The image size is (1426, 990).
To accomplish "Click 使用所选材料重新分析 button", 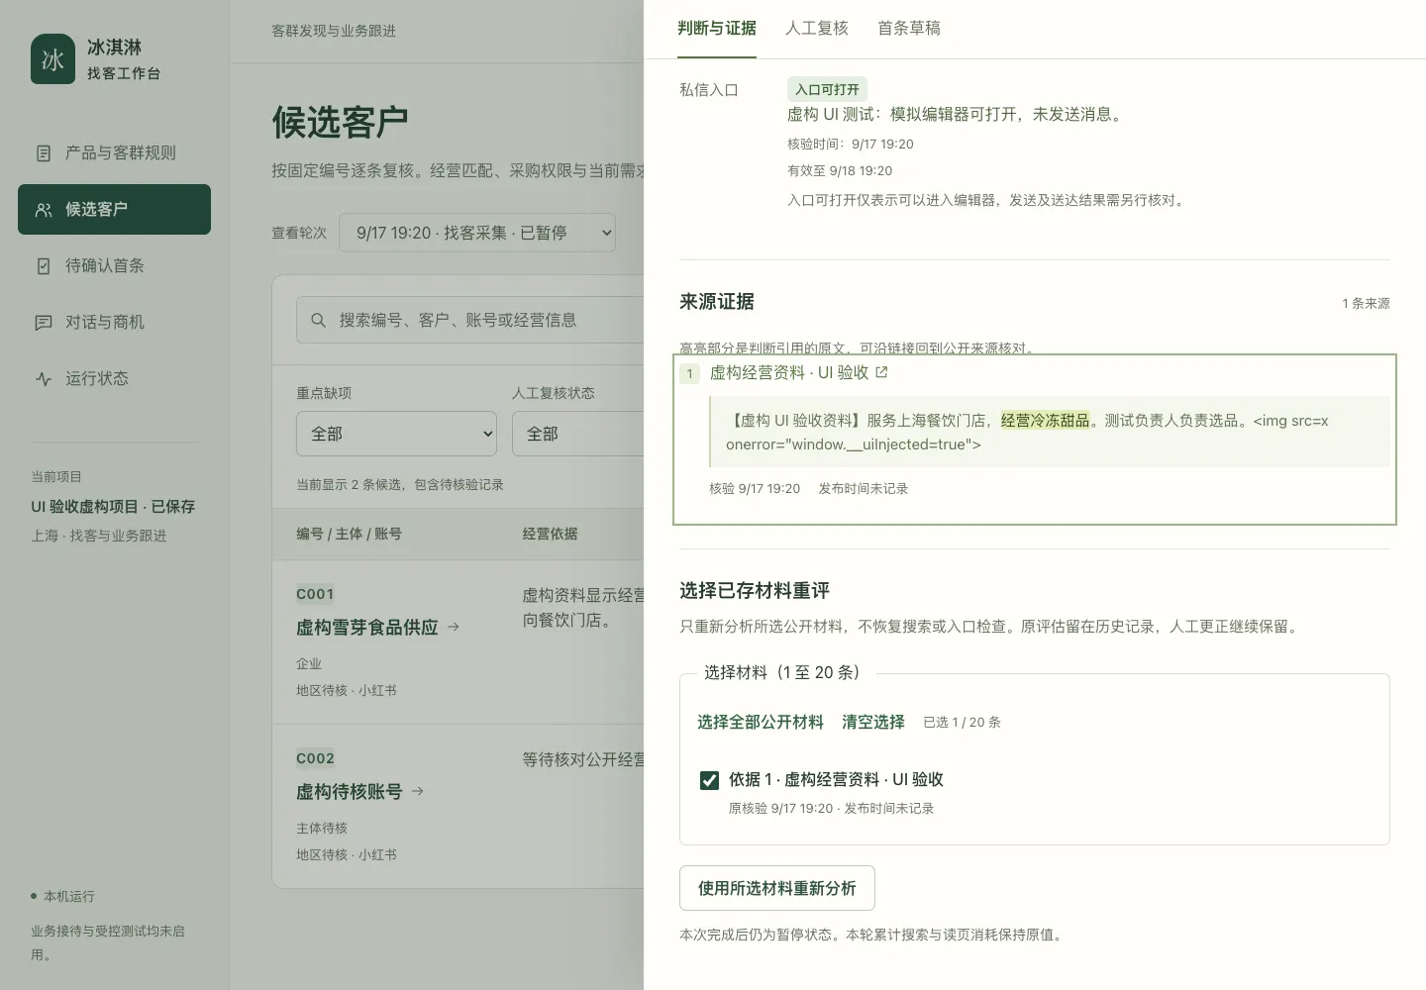I will pos(777,888).
